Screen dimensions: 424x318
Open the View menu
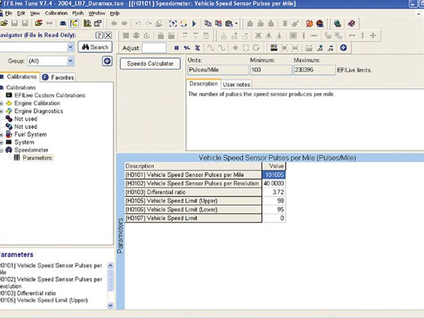(35, 13)
